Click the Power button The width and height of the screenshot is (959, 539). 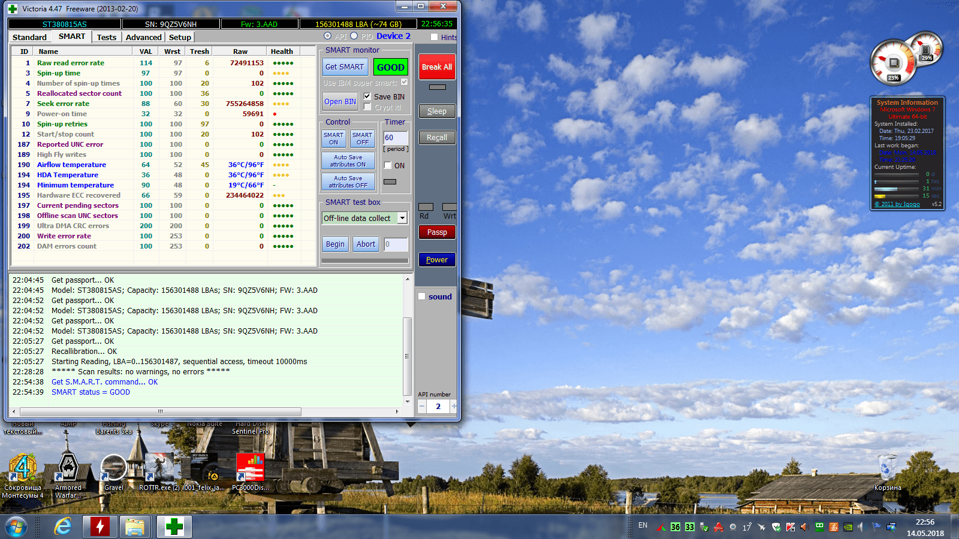[x=437, y=260]
